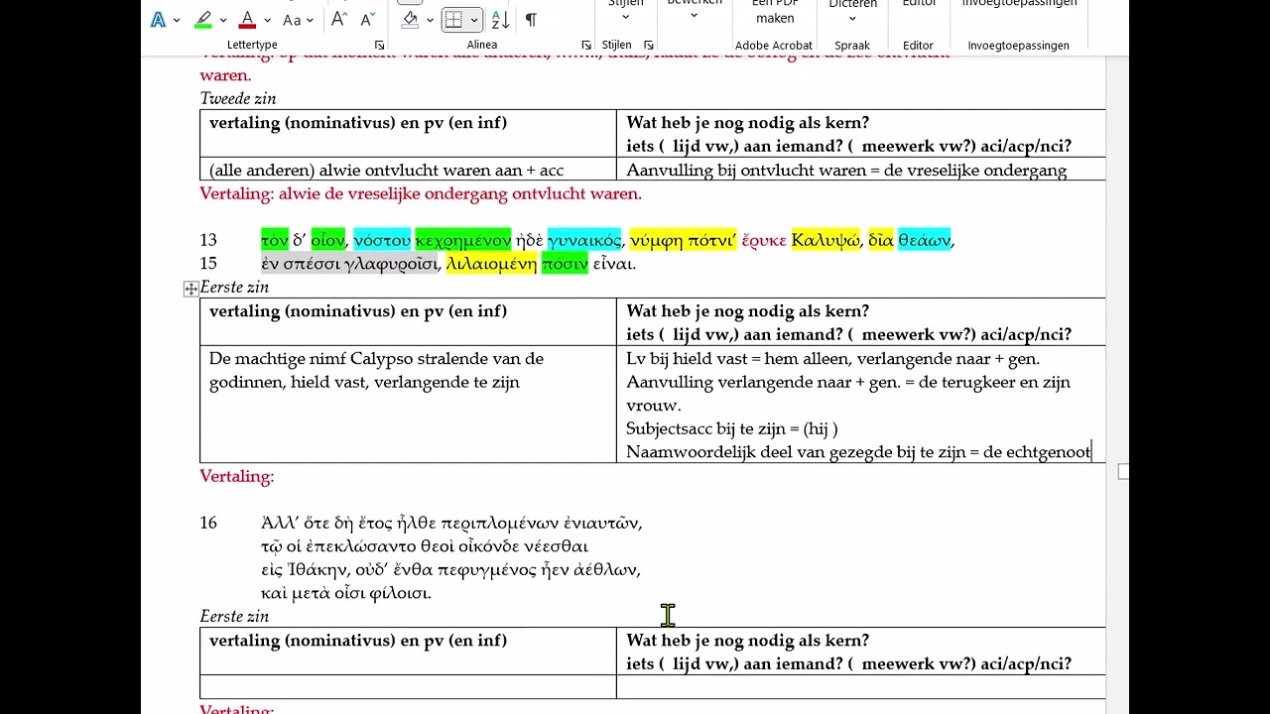Image resolution: width=1270 pixels, height=714 pixels.
Task: Expand the Shading color dropdown arrow
Action: pos(430,21)
